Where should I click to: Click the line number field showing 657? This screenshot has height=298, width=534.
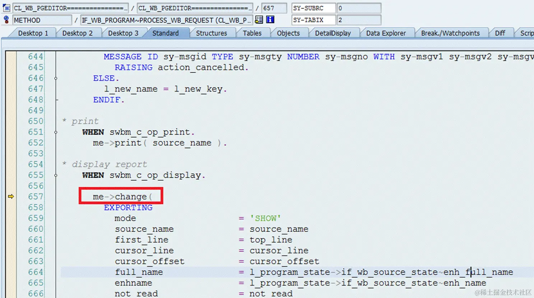tap(274, 8)
